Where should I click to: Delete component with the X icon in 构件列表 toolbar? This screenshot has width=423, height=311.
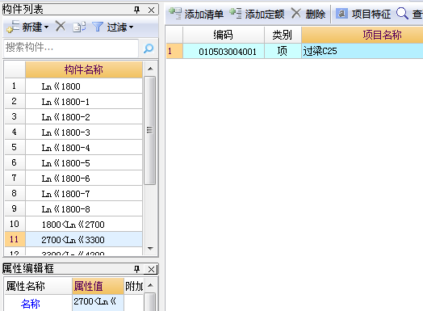click(x=61, y=27)
